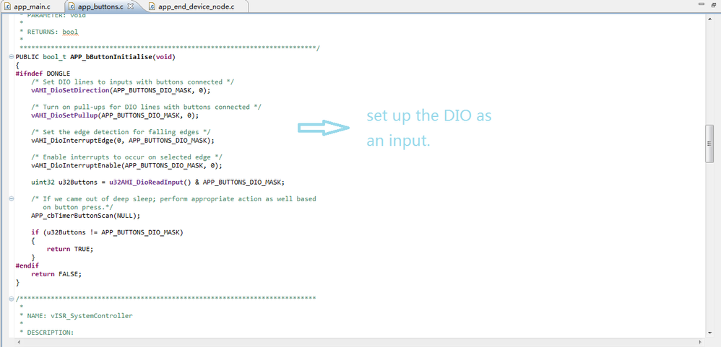This screenshot has width=721, height=347.
Task: Click the horizontal scrollbar right arrow
Action: tap(700, 342)
